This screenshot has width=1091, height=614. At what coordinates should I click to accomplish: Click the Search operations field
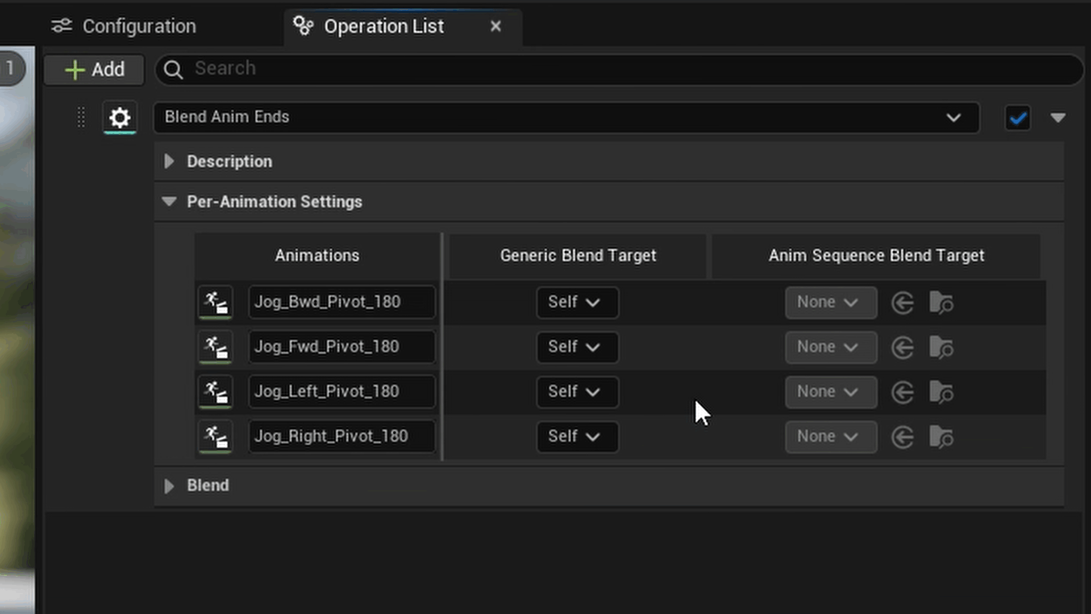619,69
